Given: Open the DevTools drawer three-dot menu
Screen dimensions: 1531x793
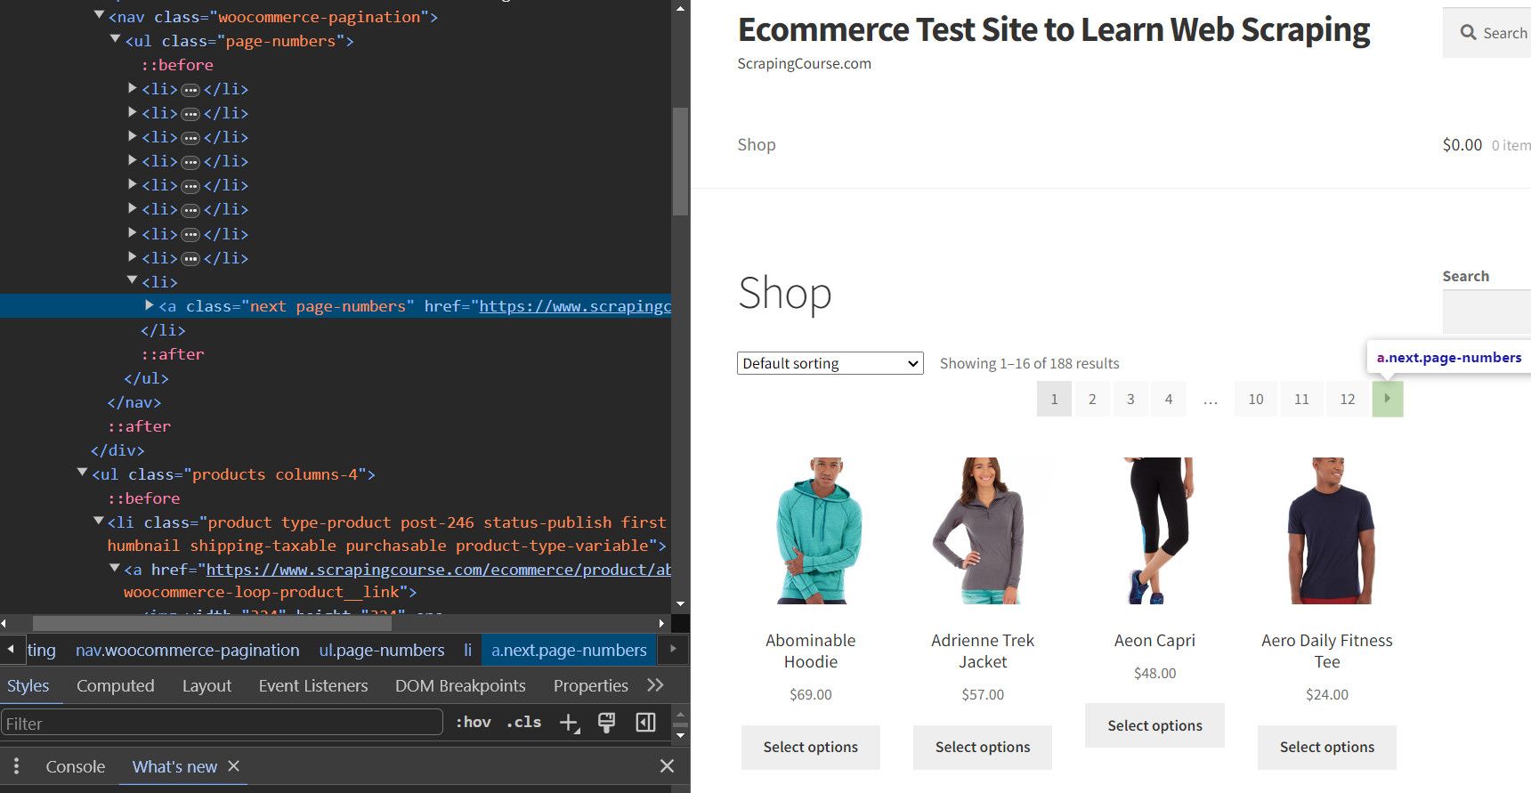Looking at the screenshot, I should click(16, 766).
